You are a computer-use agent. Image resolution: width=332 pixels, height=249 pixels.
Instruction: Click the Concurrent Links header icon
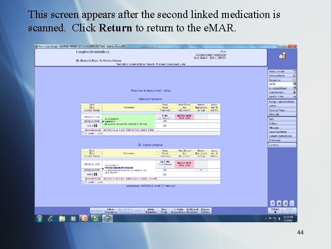pos(139,145)
